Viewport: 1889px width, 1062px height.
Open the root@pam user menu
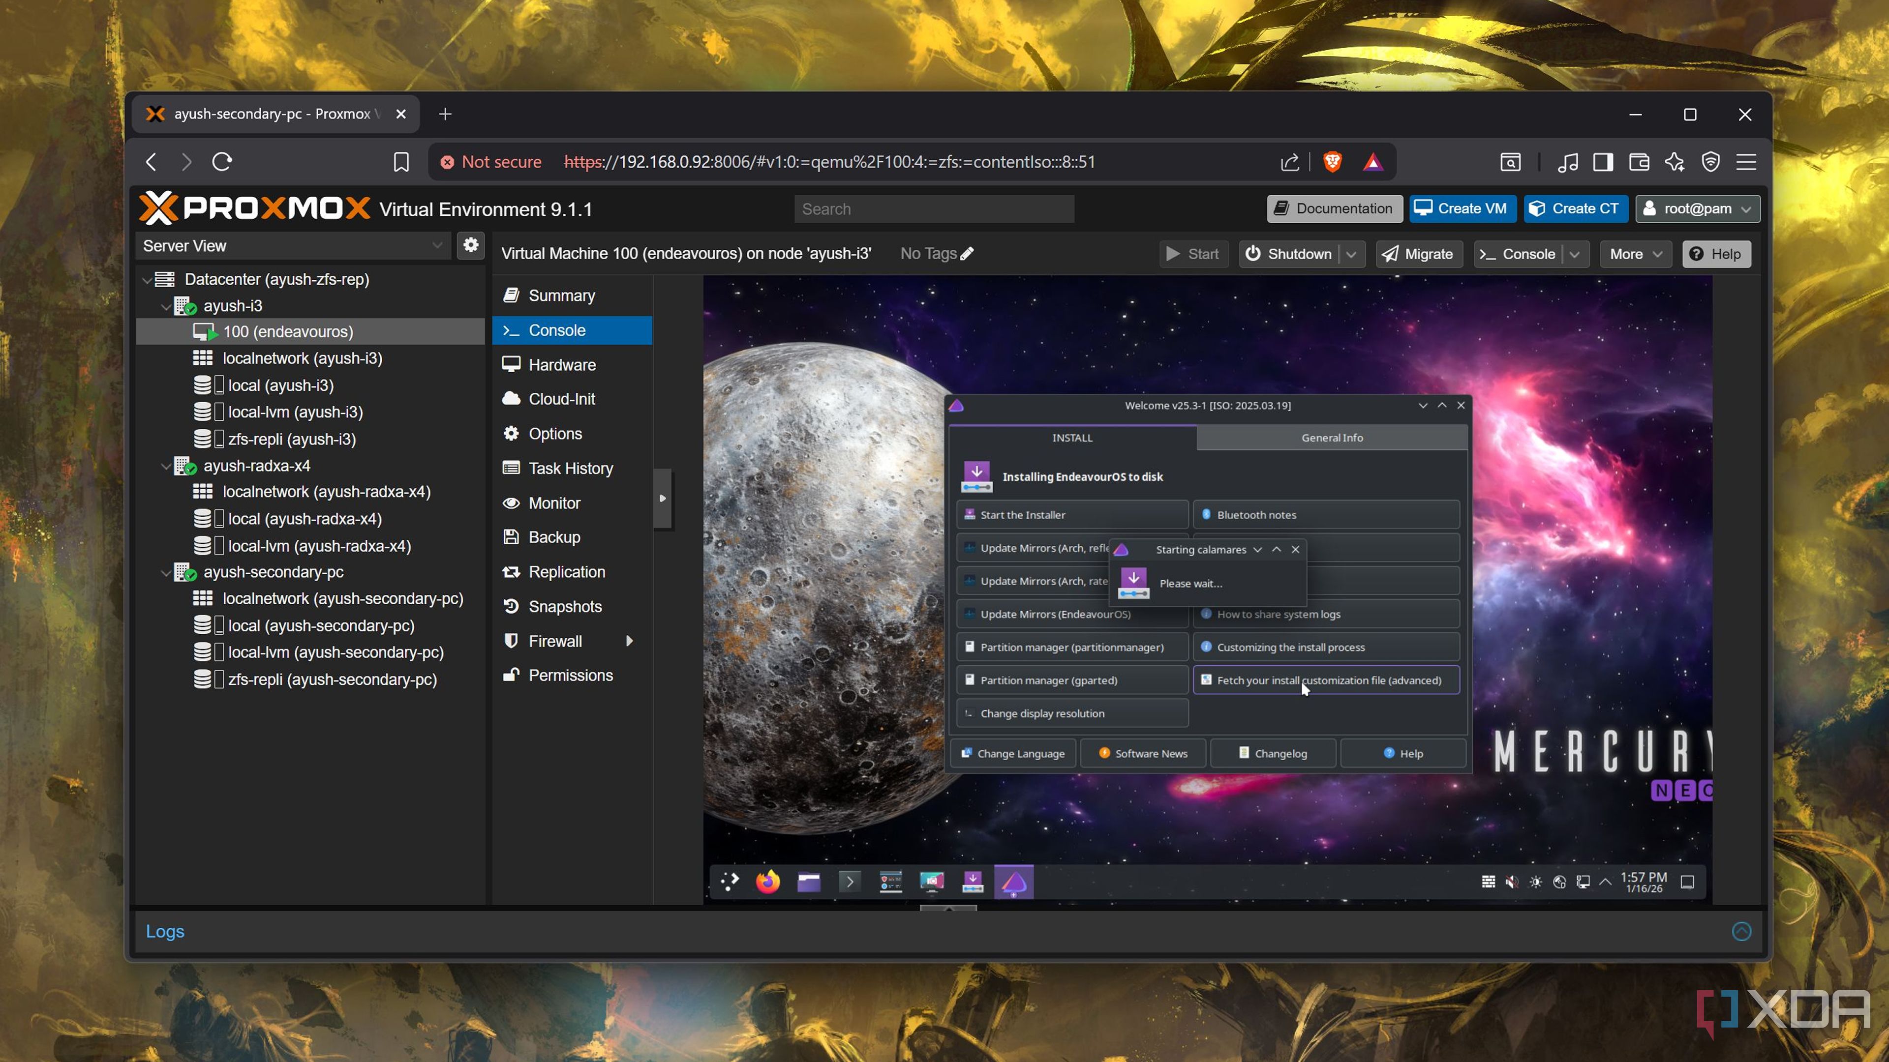pos(1698,209)
